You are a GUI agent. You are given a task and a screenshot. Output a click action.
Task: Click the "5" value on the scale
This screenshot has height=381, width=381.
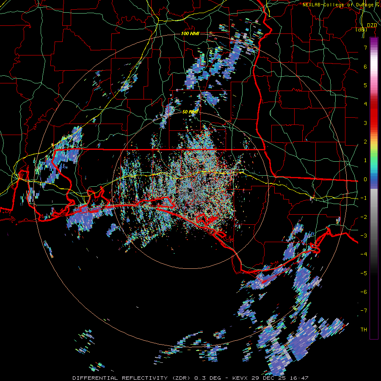pos(365,85)
